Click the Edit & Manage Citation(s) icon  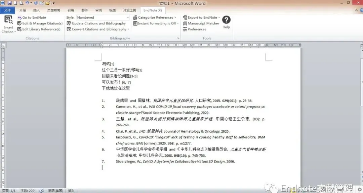(x=19, y=23)
